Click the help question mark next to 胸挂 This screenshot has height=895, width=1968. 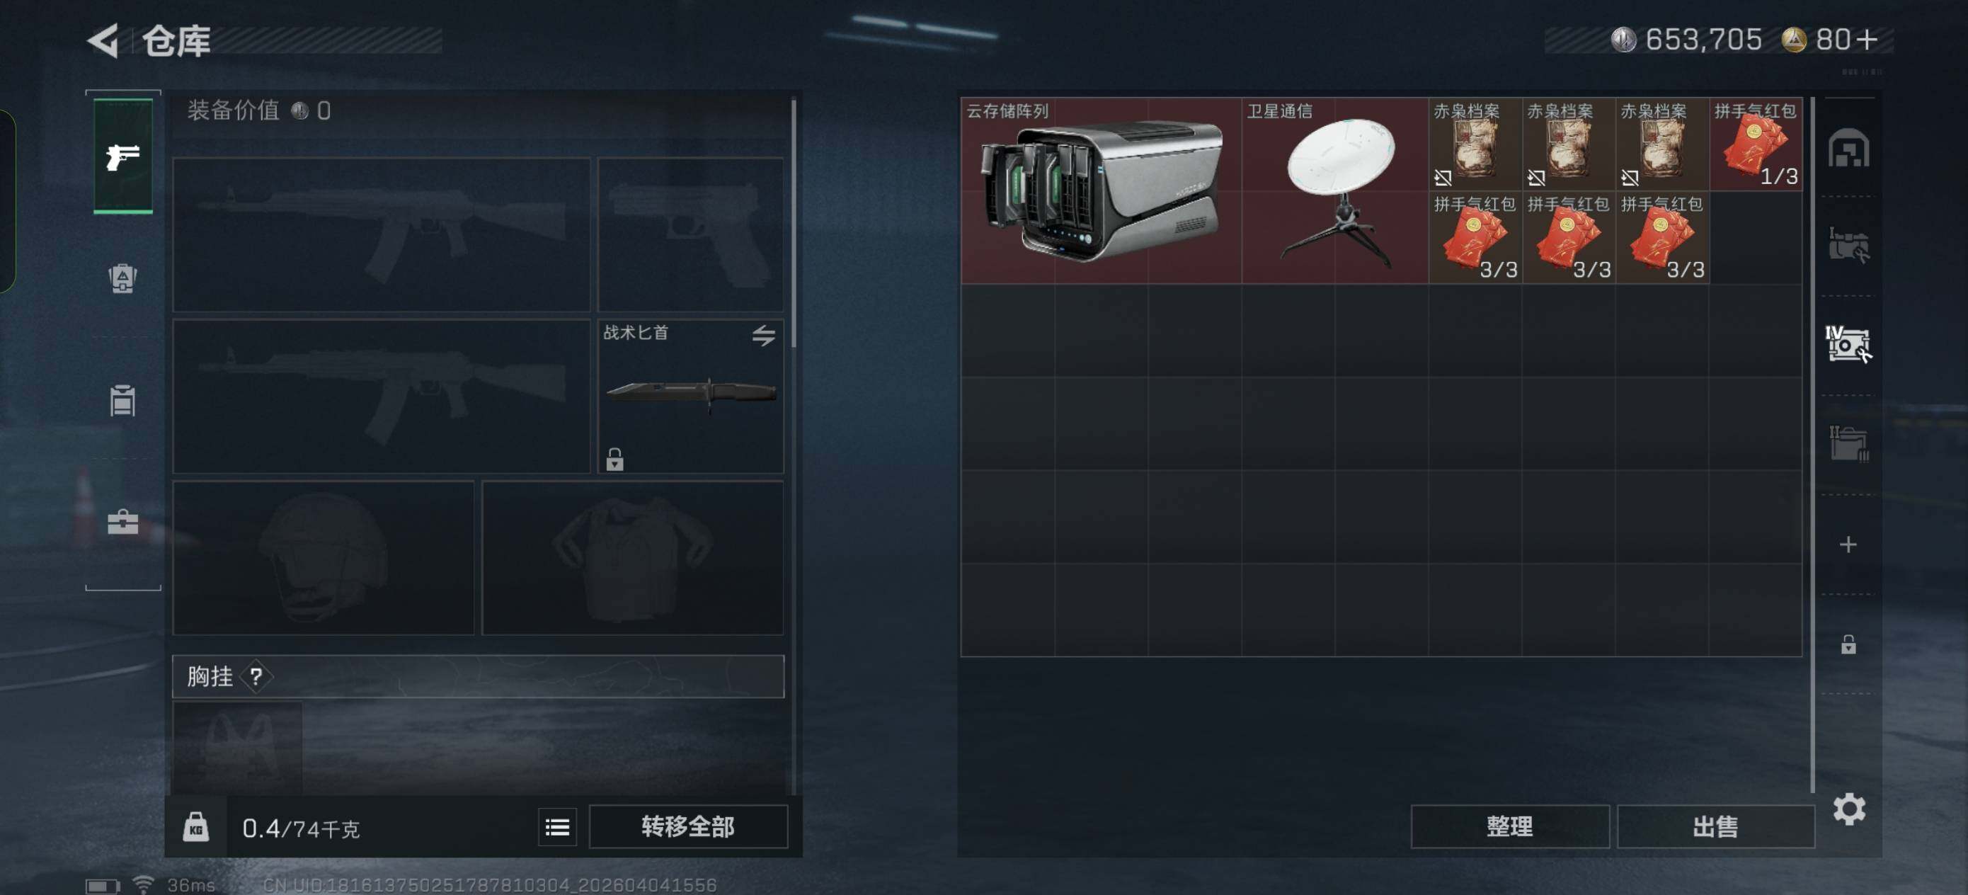click(256, 676)
